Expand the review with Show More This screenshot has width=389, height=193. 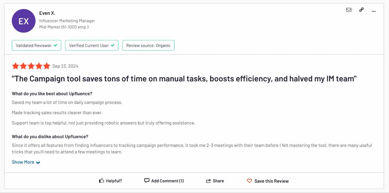[x=23, y=162]
